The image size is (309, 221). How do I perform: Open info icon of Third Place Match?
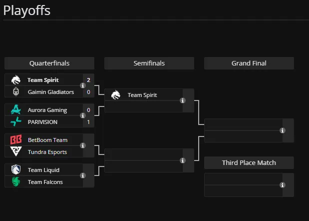[283, 185]
